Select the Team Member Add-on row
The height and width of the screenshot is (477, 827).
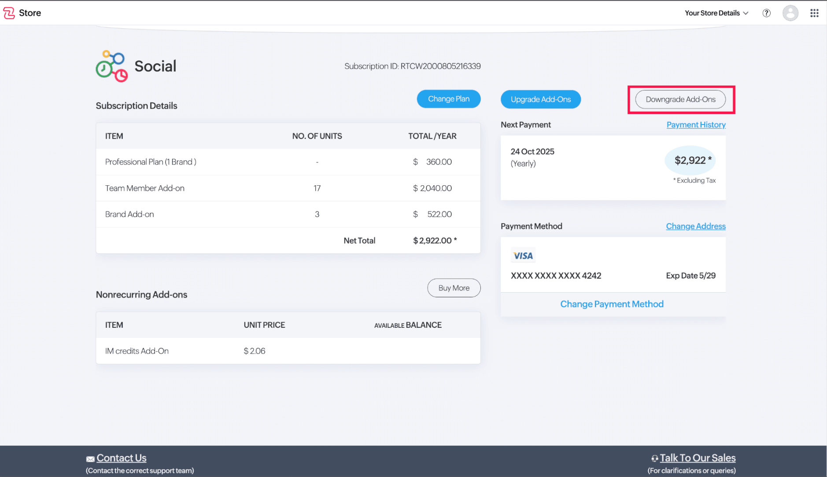[x=288, y=188]
